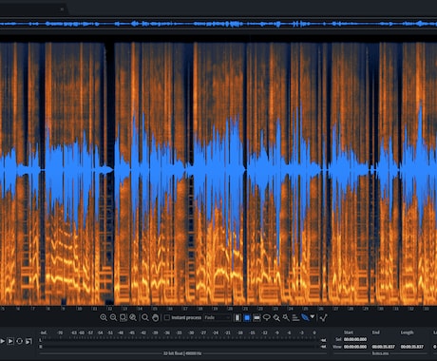Click the blue feather tool icon

click(305, 317)
